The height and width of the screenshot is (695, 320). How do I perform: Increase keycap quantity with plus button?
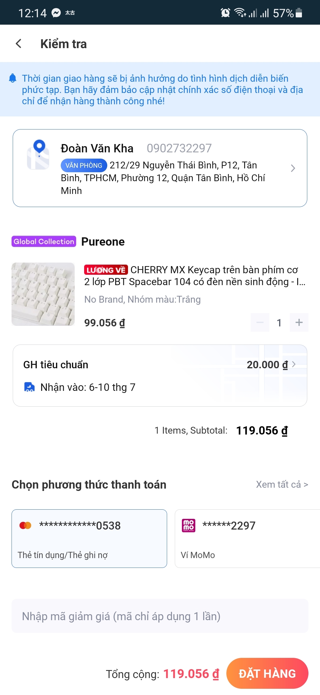click(x=299, y=322)
